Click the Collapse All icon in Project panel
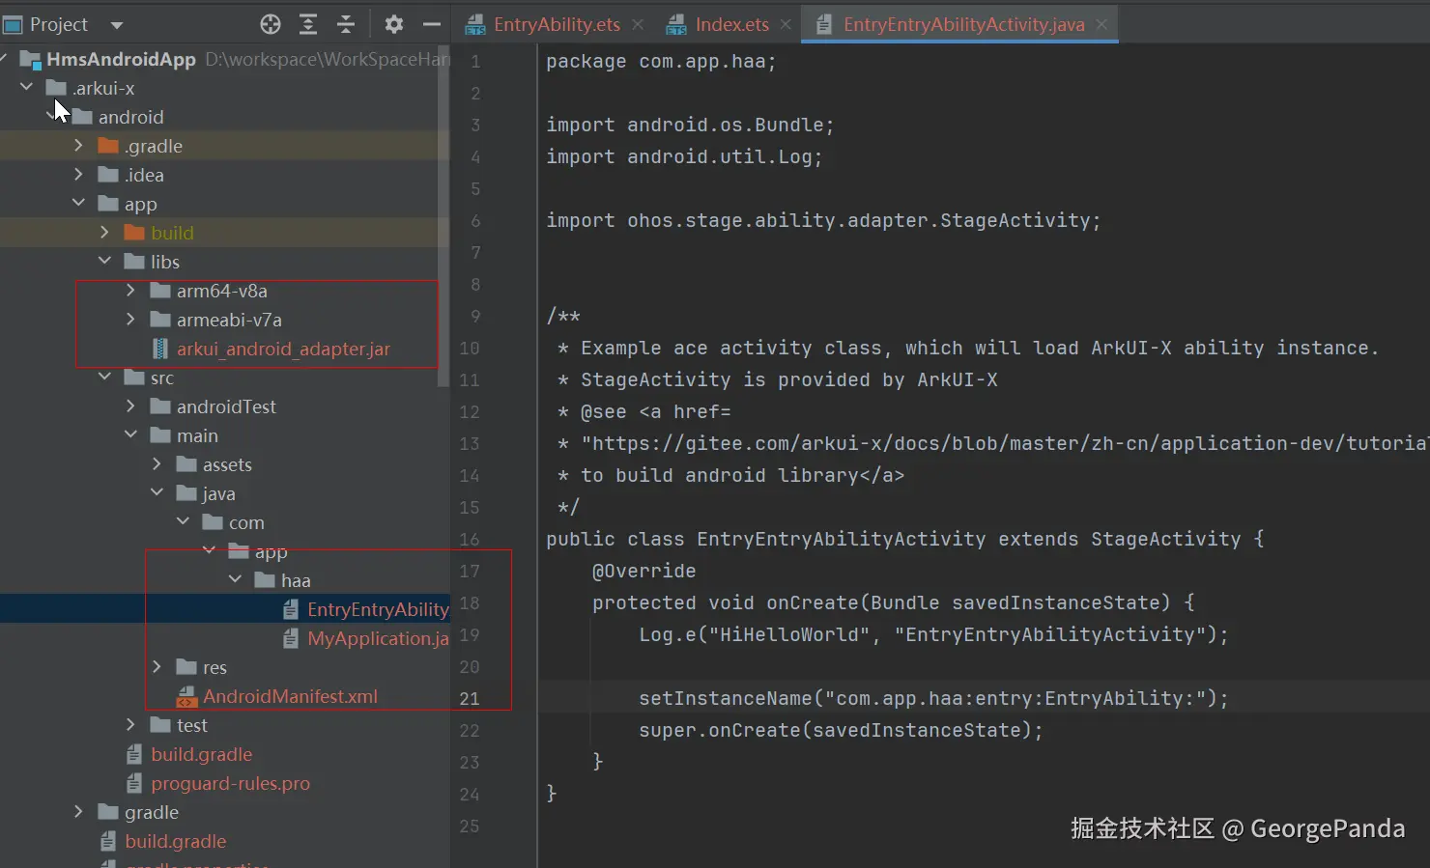 coord(346,25)
